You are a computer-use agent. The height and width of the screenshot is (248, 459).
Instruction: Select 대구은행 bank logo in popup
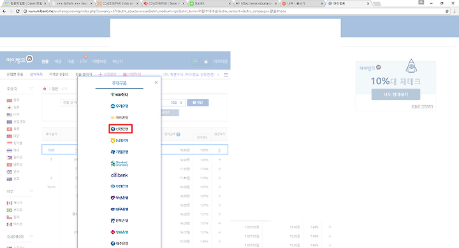pyautogui.click(x=119, y=209)
